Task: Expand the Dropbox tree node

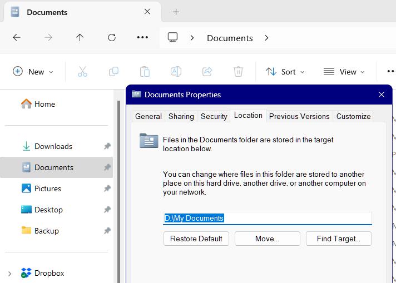Action: coord(9,273)
